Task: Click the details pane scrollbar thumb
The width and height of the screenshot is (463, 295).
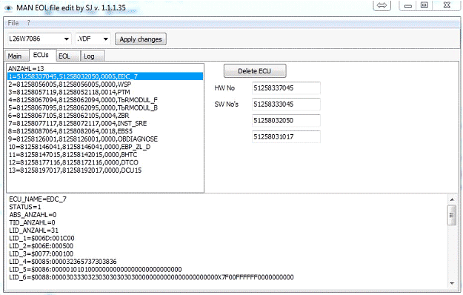Action: [452, 215]
